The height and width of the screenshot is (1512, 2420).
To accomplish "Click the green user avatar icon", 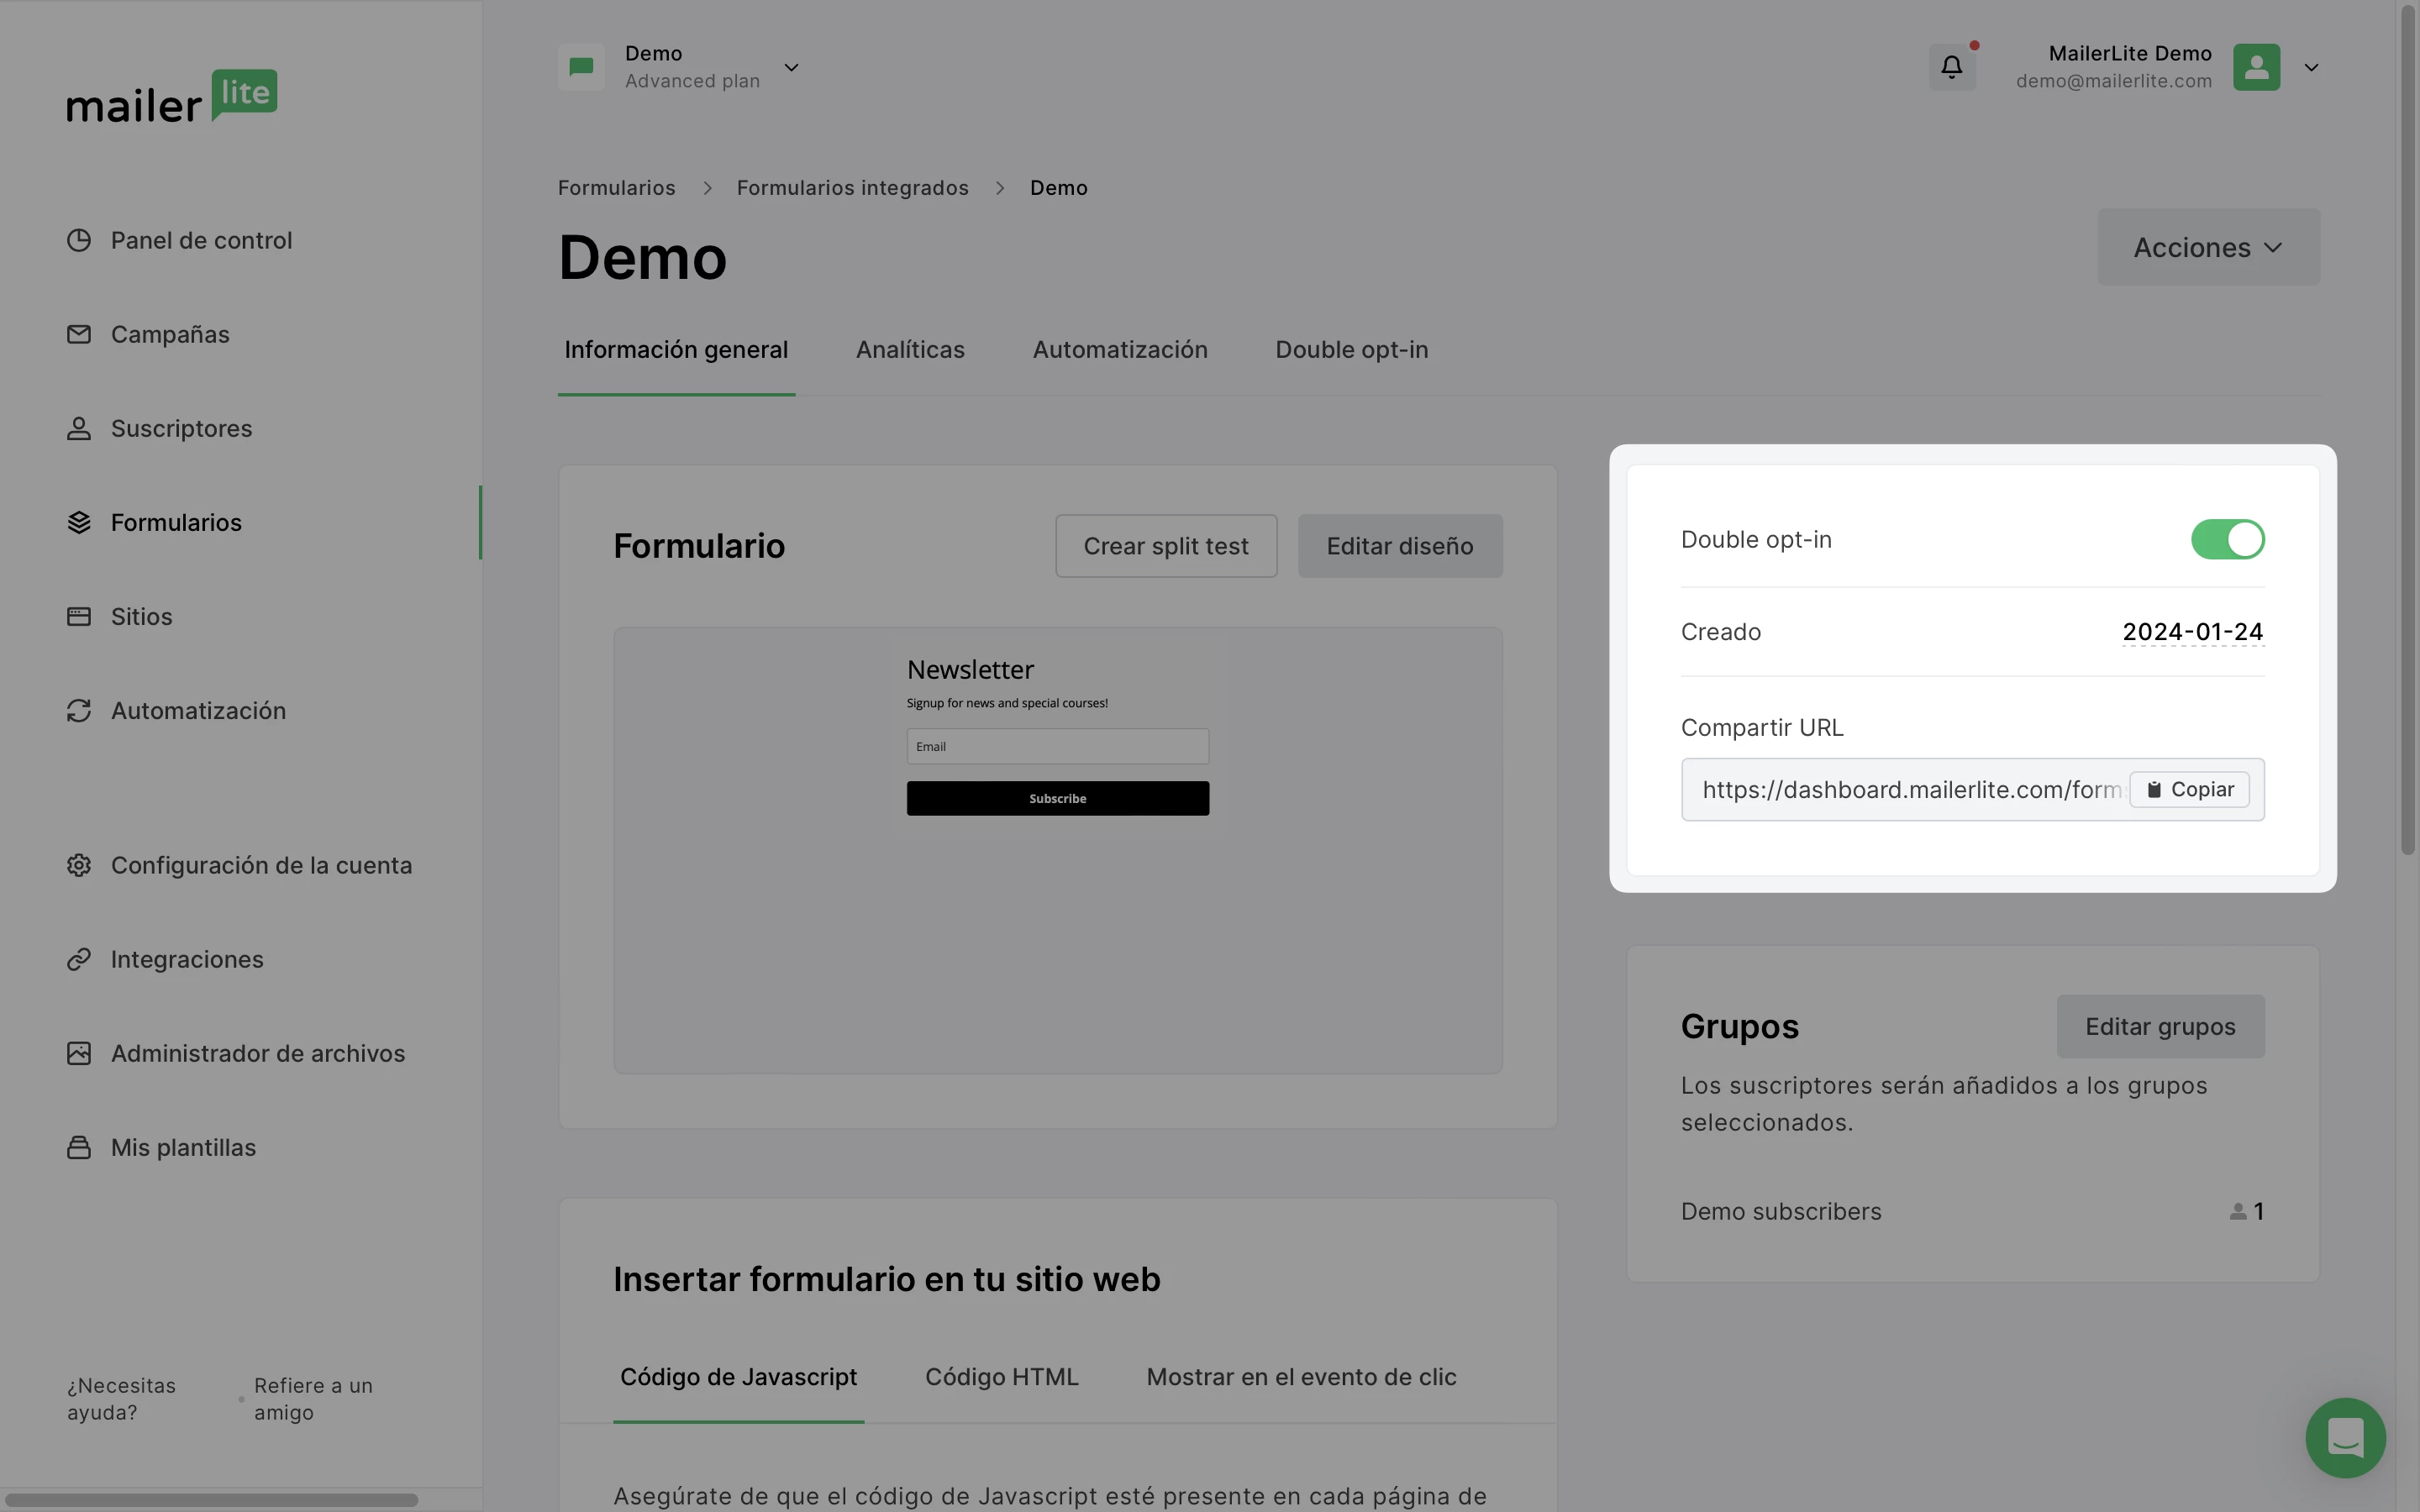I will [x=2256, y=67].
